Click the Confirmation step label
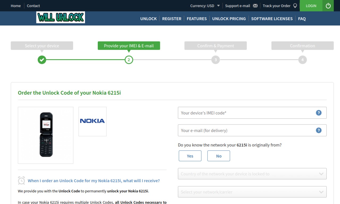 point(303,46)
